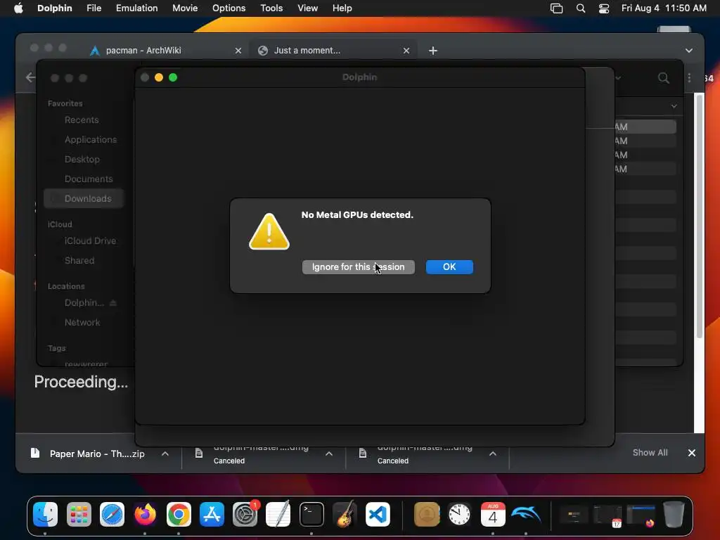Select Documents in Finder sidebar
Image resolution: width=720 pixels, height=540 pixels.
pyautogui.click(x=89, y=179)
